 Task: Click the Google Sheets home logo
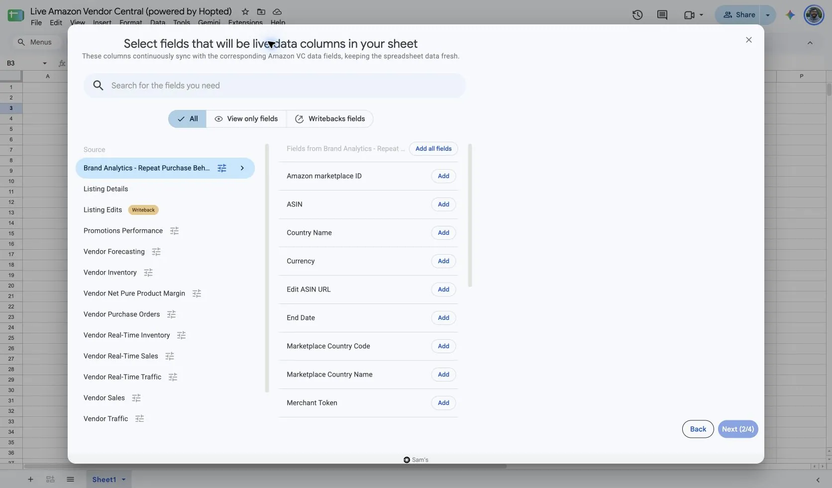tap(16, 15)
